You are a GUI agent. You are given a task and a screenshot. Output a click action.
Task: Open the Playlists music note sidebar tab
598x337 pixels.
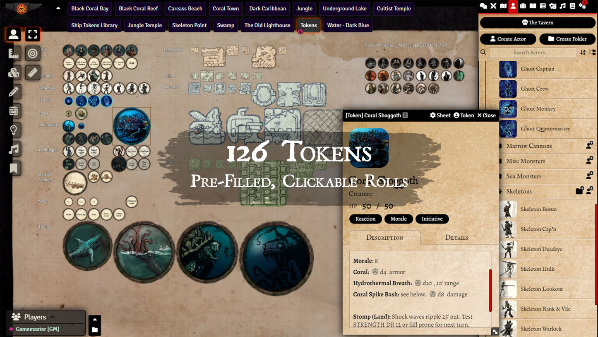pyautogui.click(x=562, y=6)
